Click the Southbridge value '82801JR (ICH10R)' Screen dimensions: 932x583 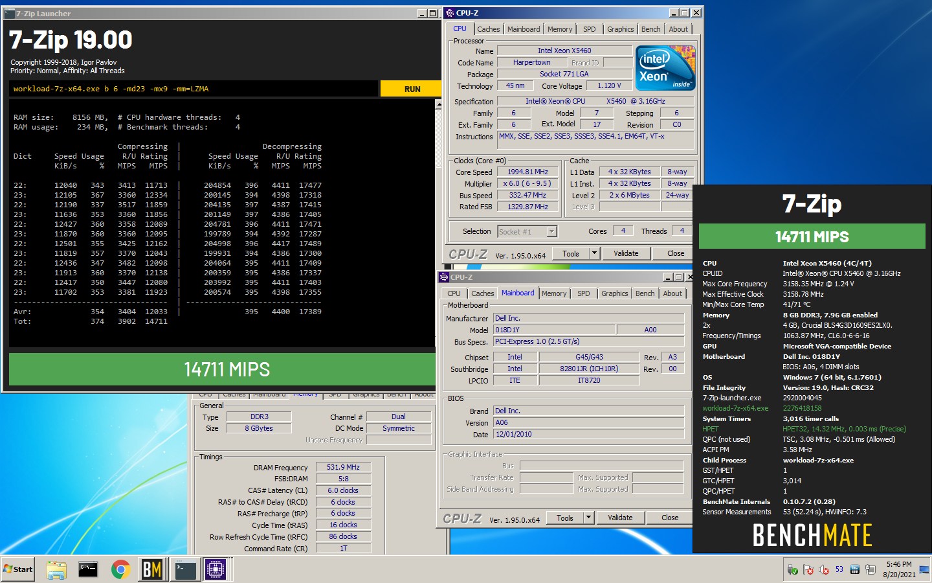click(589, 369)
